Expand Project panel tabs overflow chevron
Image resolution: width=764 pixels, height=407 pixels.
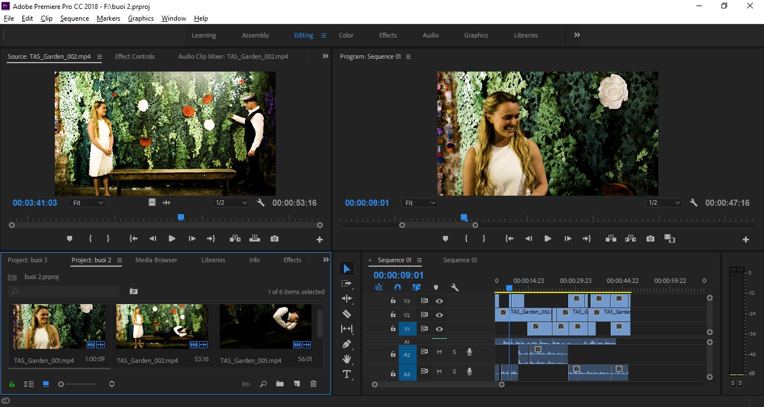326,260
